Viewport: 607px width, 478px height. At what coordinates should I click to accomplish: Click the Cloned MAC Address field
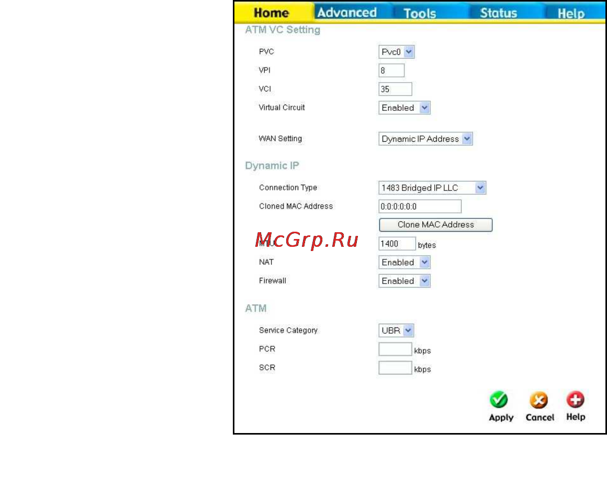click(420, 206)
